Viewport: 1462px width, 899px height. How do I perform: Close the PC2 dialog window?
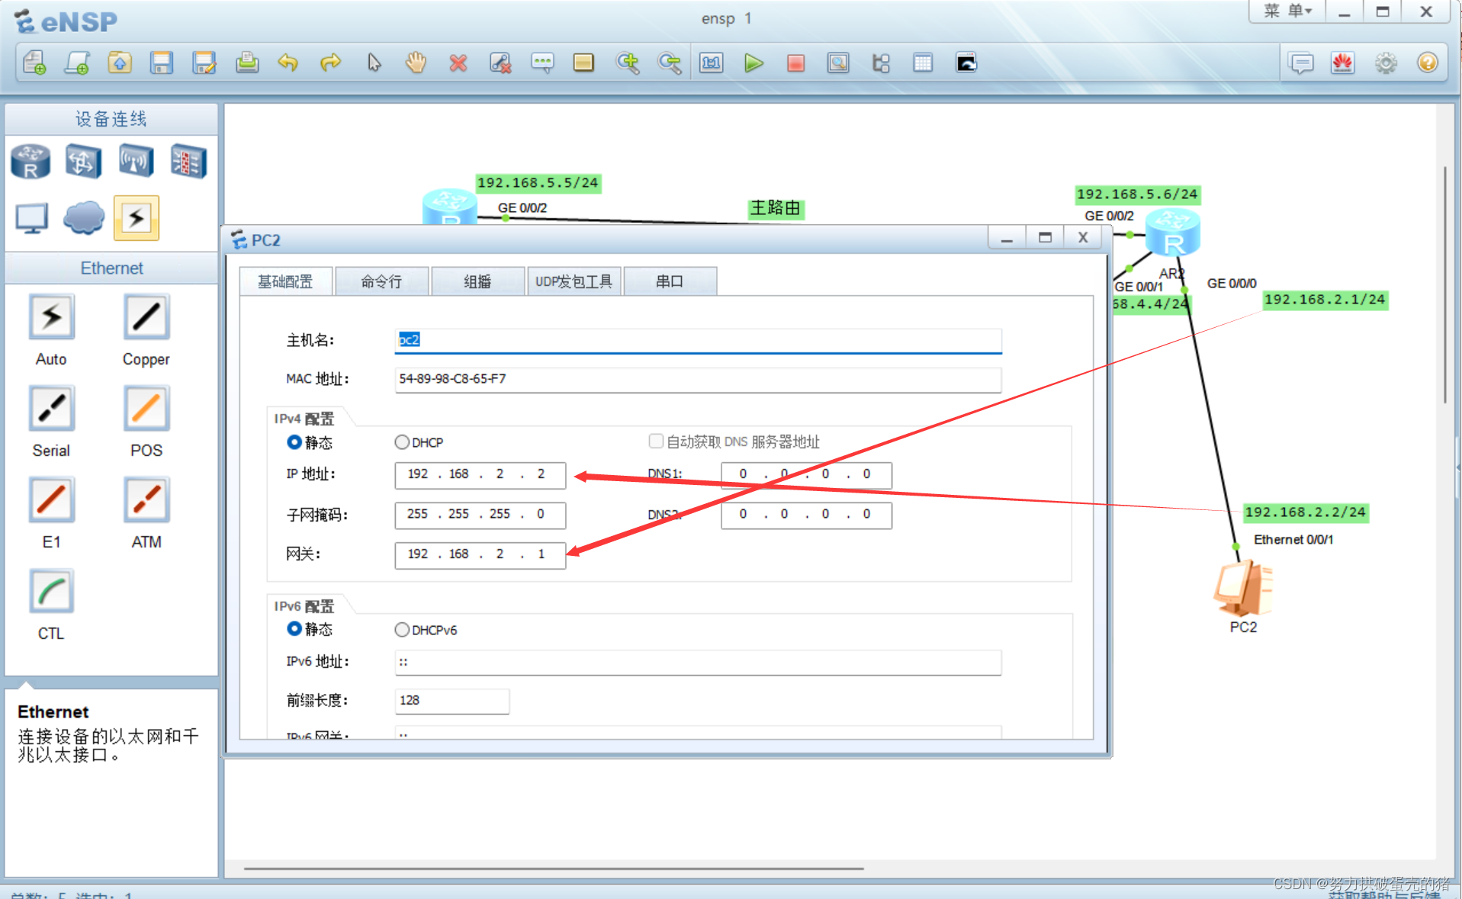1083,238
